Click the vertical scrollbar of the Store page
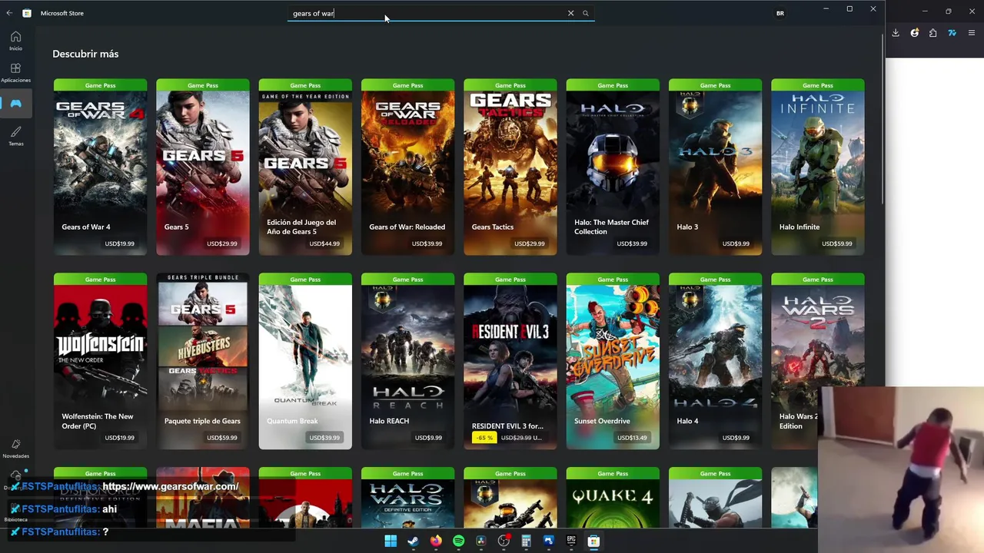 [x=881, y=119]
